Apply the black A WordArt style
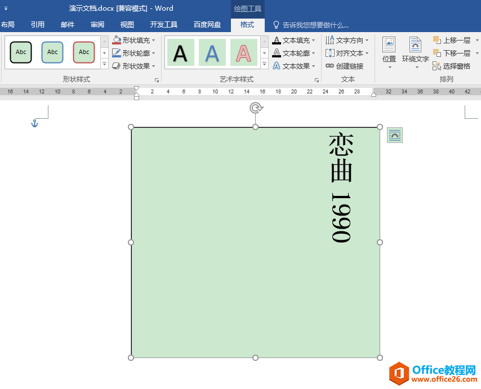 (x=181, y=52)
